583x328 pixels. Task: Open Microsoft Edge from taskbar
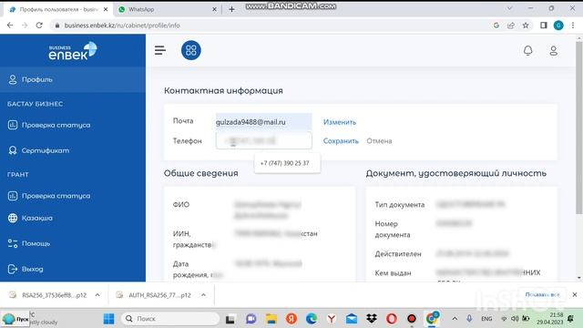(x=312, y=319)
